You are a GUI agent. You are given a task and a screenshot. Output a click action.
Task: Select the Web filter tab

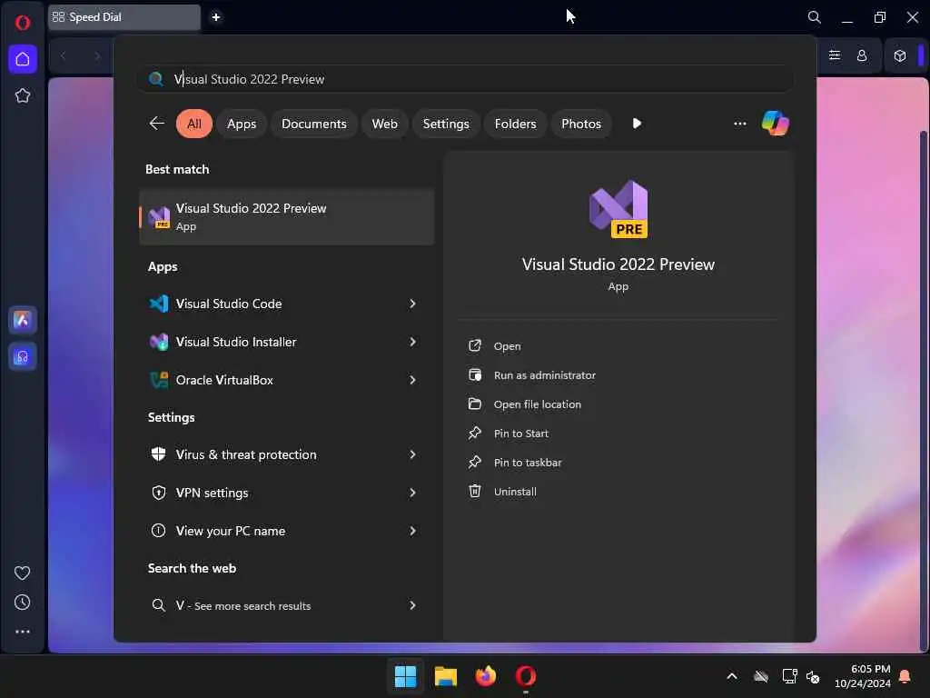[x=384, y=124]
